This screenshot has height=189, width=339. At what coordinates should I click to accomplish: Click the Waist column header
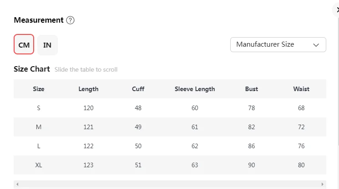301,89
